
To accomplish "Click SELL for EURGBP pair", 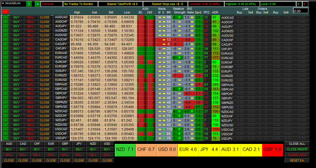I will coord(31,67).
